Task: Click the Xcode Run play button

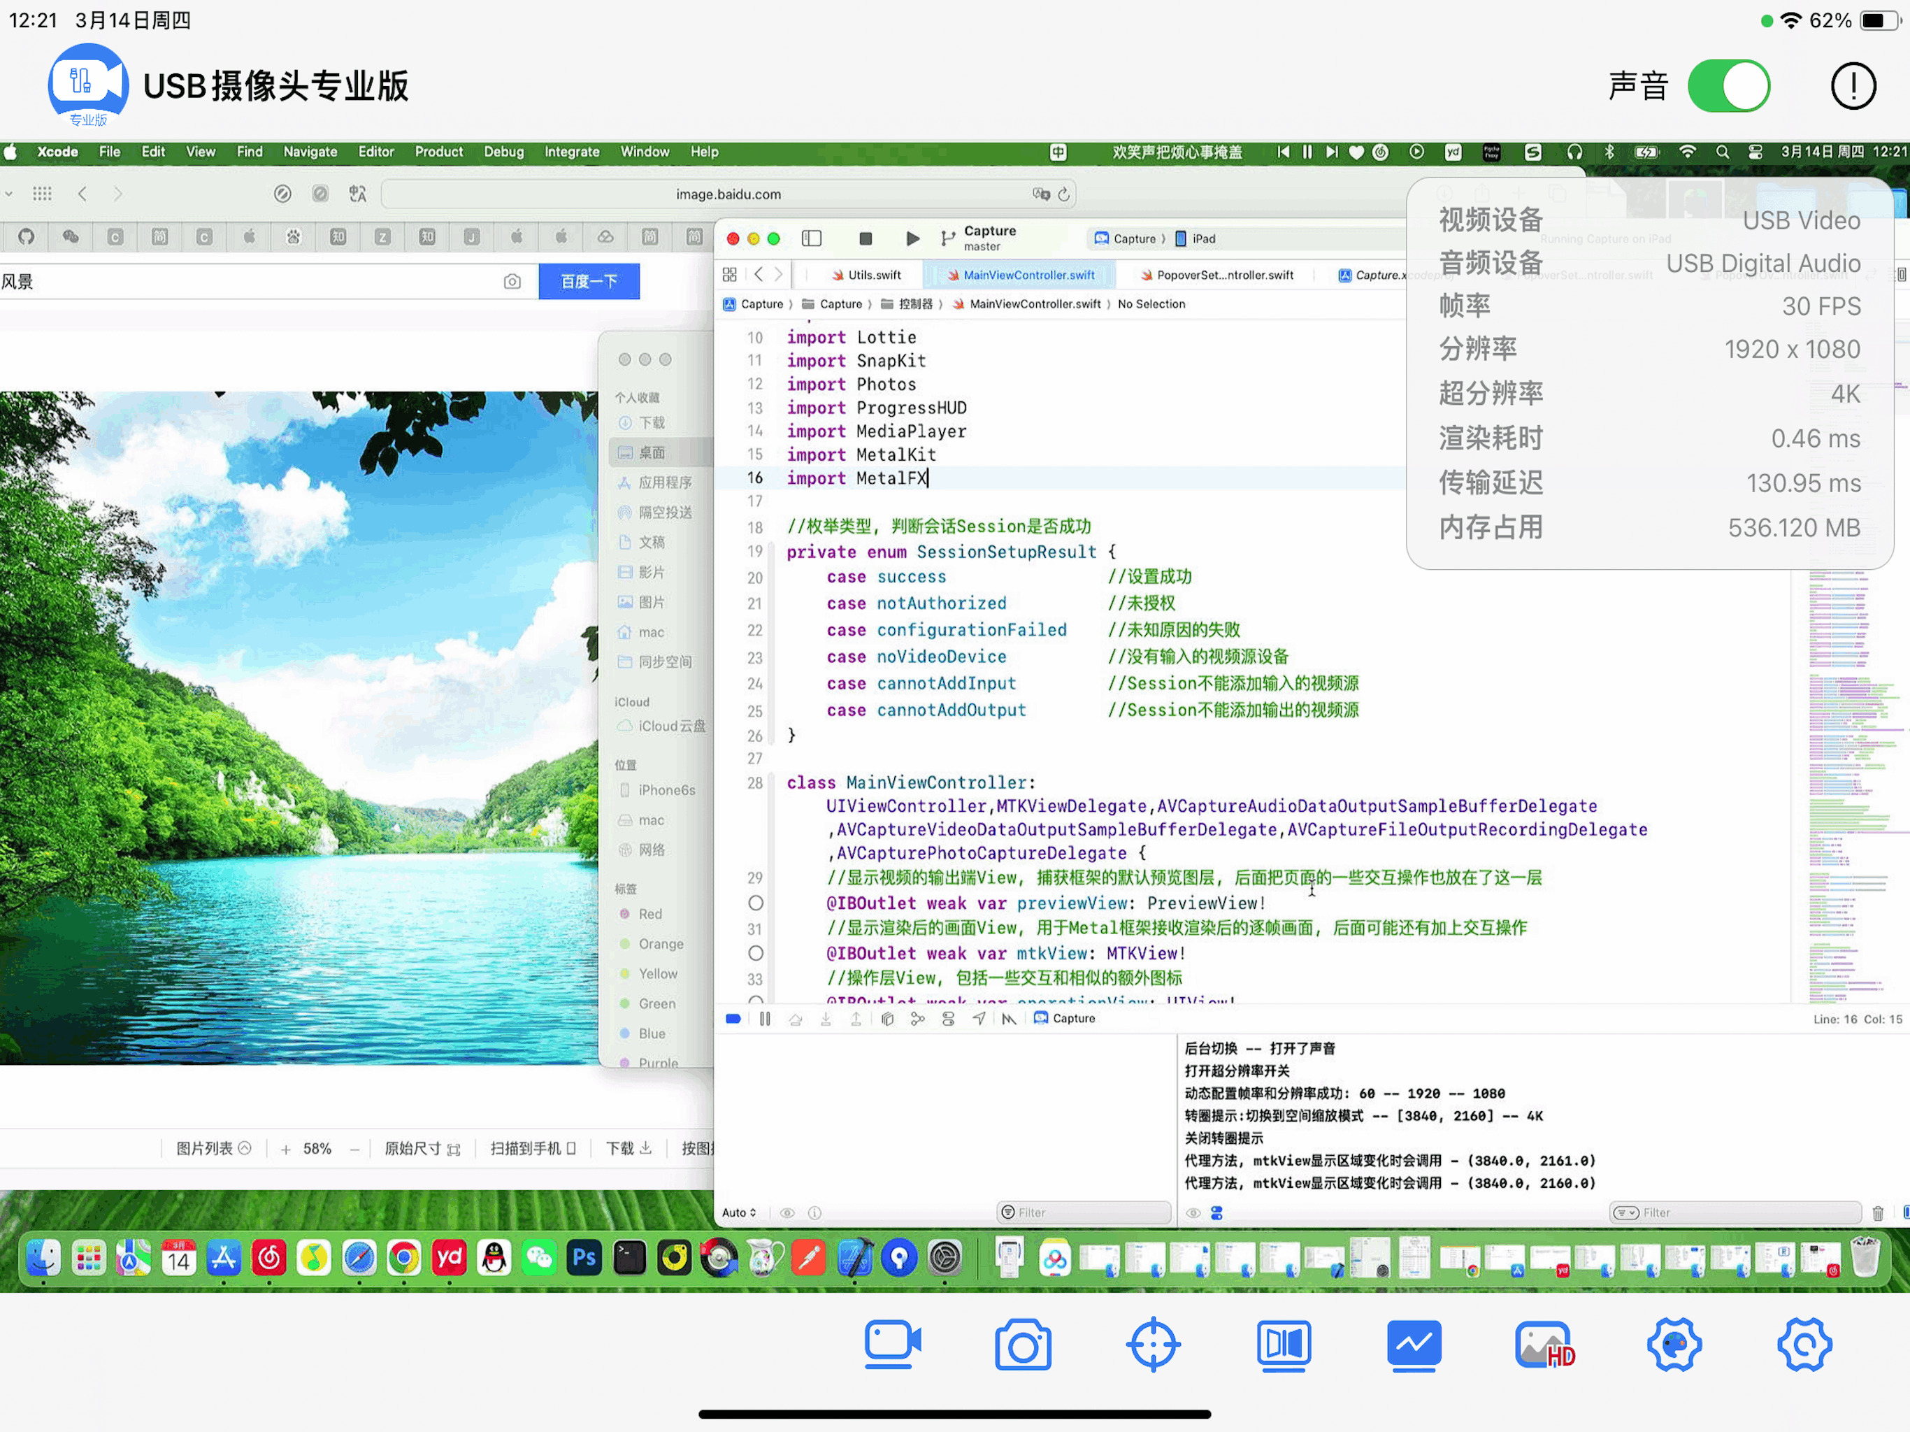Action: click(x=912, y=238)
